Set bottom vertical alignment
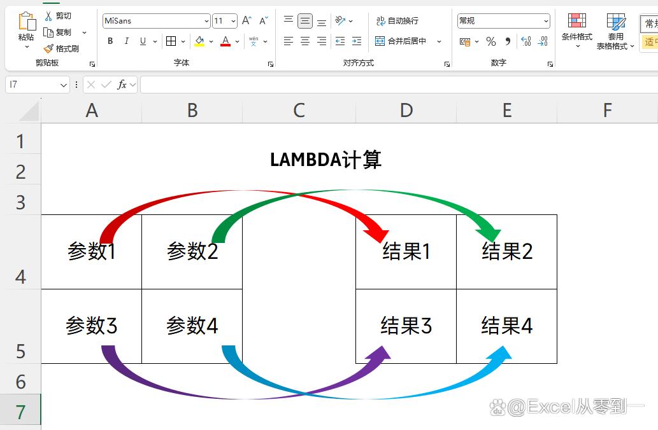The image size is (658, 430). coord(322,22)
